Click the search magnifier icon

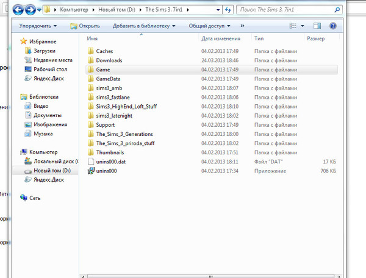(337, 10)
